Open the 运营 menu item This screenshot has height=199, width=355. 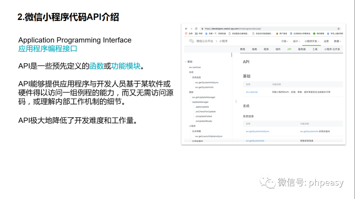[326, 41]
